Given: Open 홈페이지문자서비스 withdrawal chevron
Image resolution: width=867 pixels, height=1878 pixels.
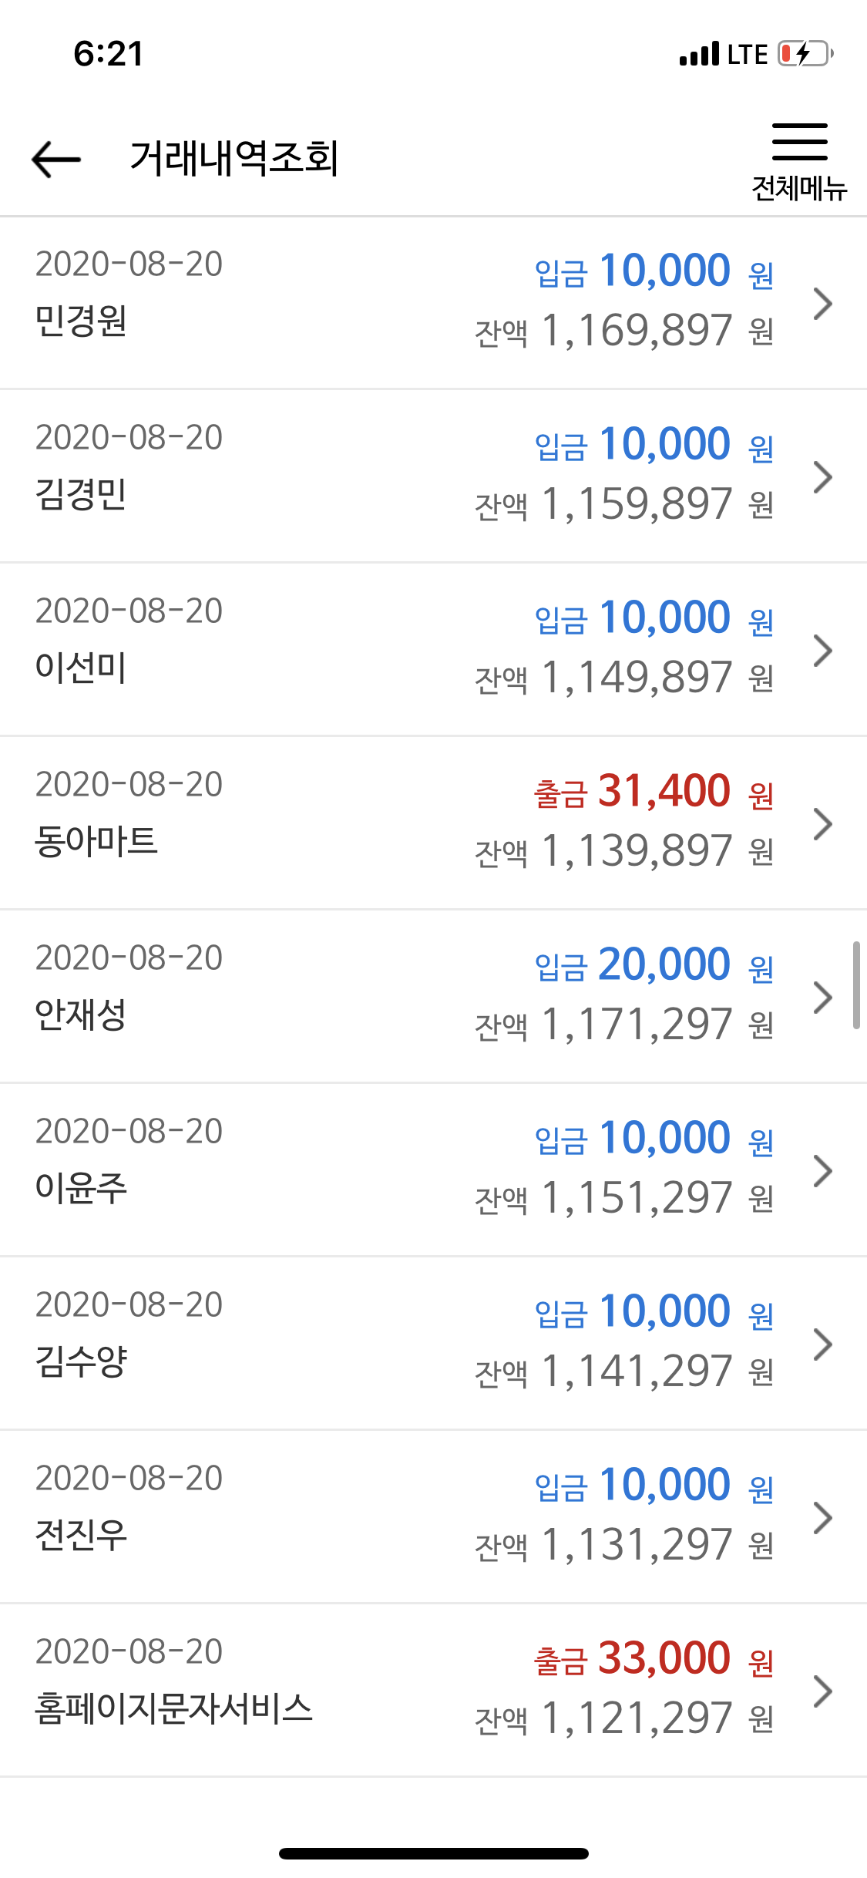Looking at the screenshot, I should [823, 1691].
